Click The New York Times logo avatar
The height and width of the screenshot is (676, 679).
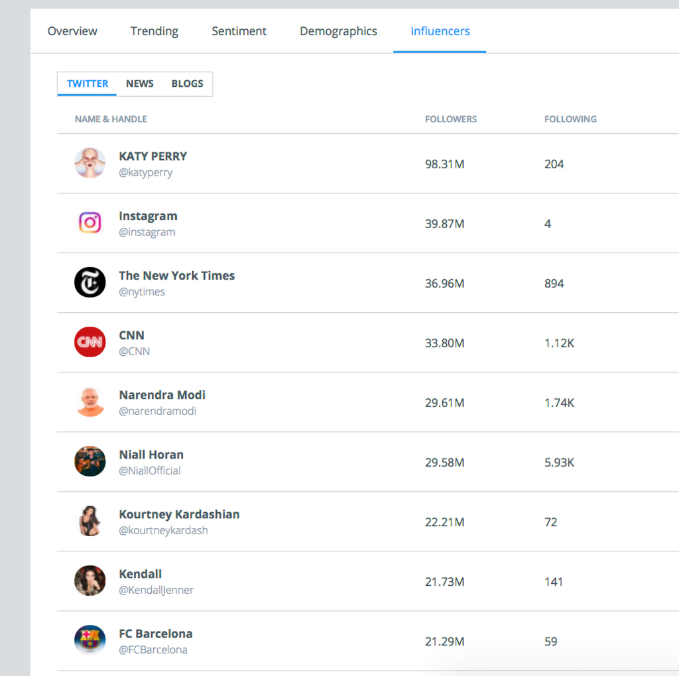point(90,282)
